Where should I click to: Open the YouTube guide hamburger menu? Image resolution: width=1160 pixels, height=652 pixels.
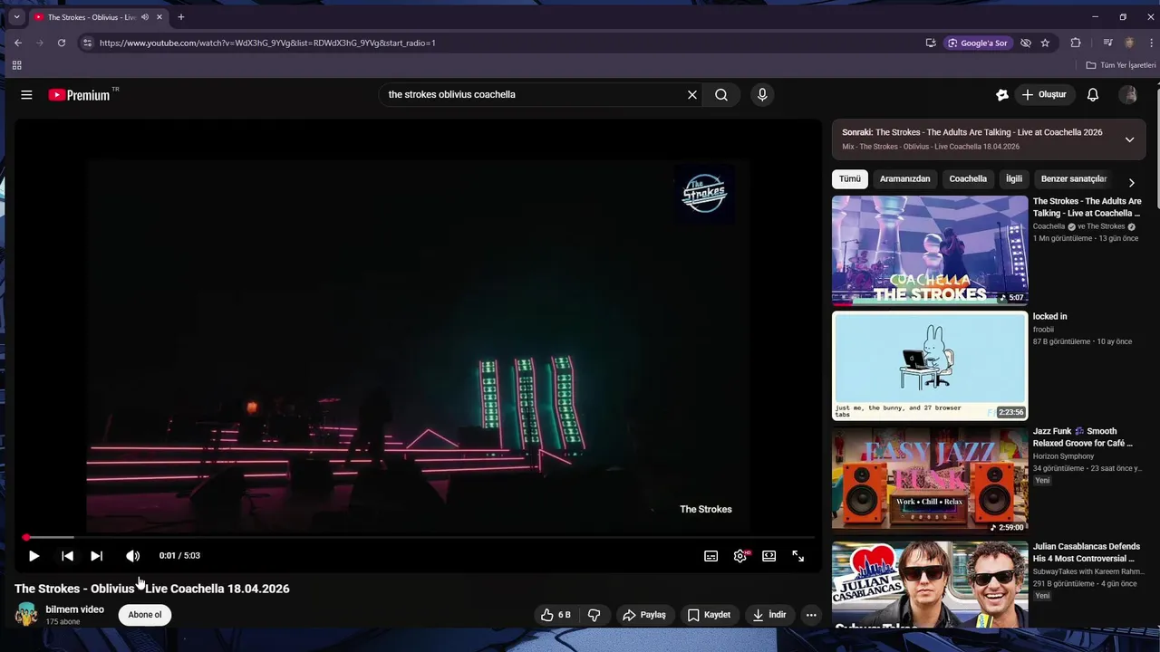pos(26,94)
